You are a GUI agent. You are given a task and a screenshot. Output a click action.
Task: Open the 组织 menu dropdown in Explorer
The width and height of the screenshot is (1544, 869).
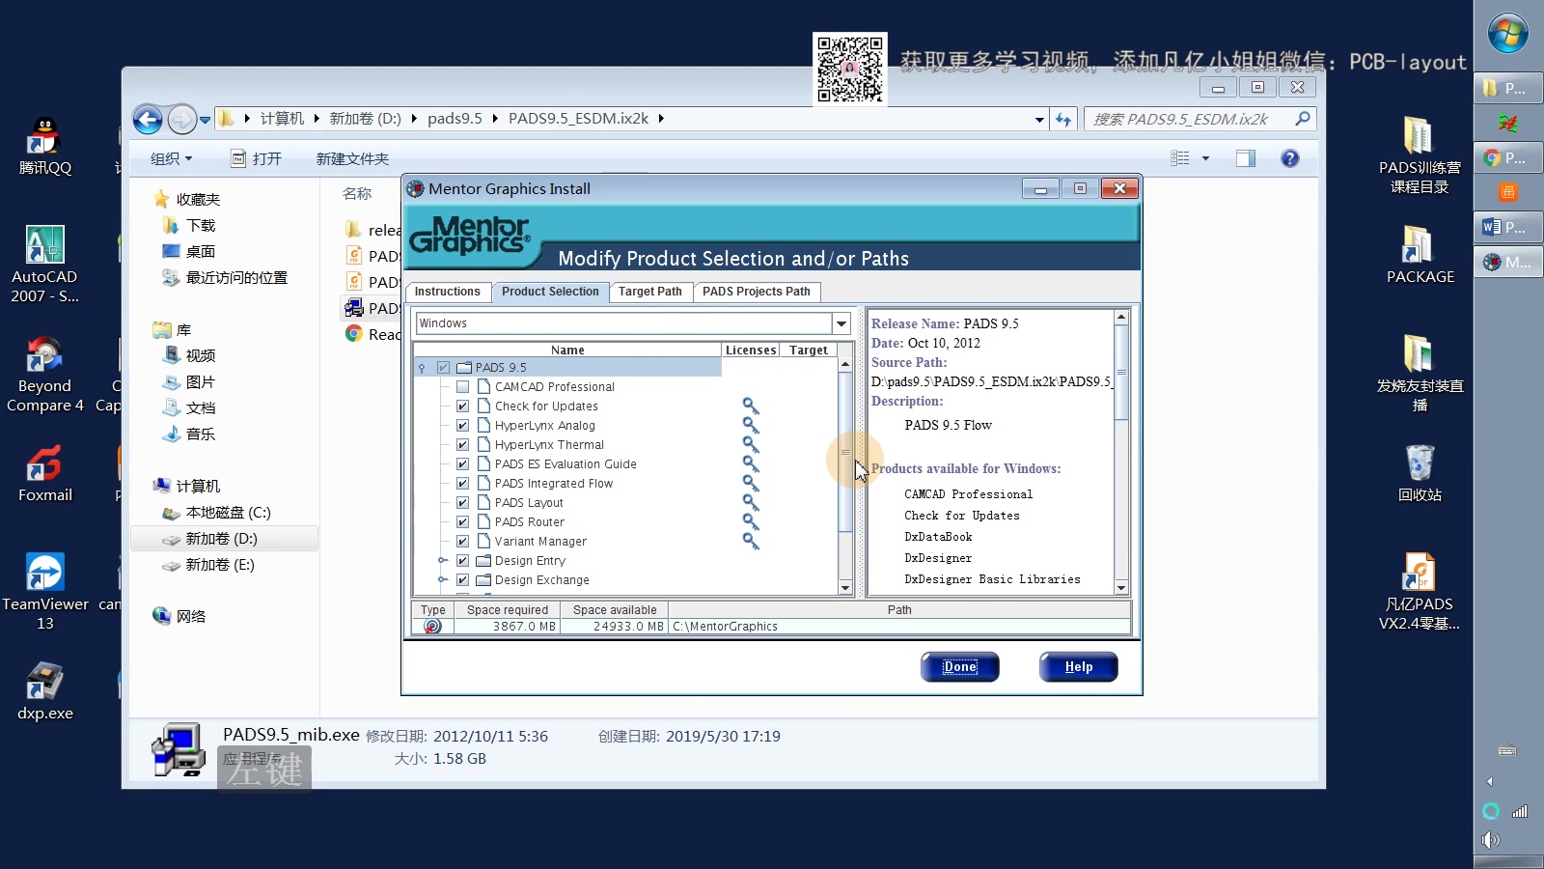click(171, 158)
